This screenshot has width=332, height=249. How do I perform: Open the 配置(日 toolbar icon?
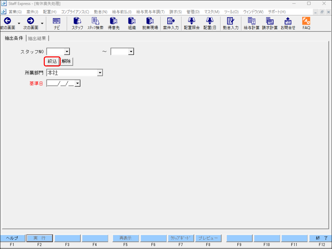click(210, 23)
